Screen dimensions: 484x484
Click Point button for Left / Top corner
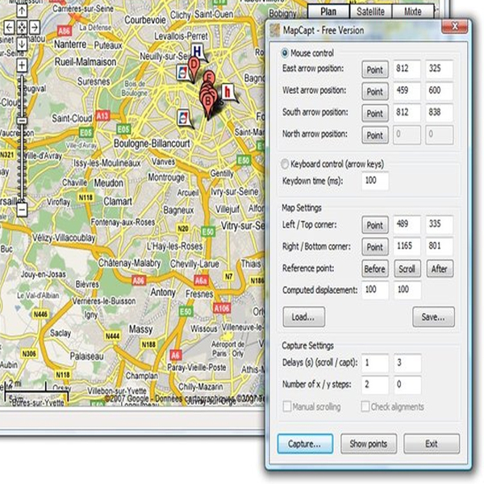(375, 225)
